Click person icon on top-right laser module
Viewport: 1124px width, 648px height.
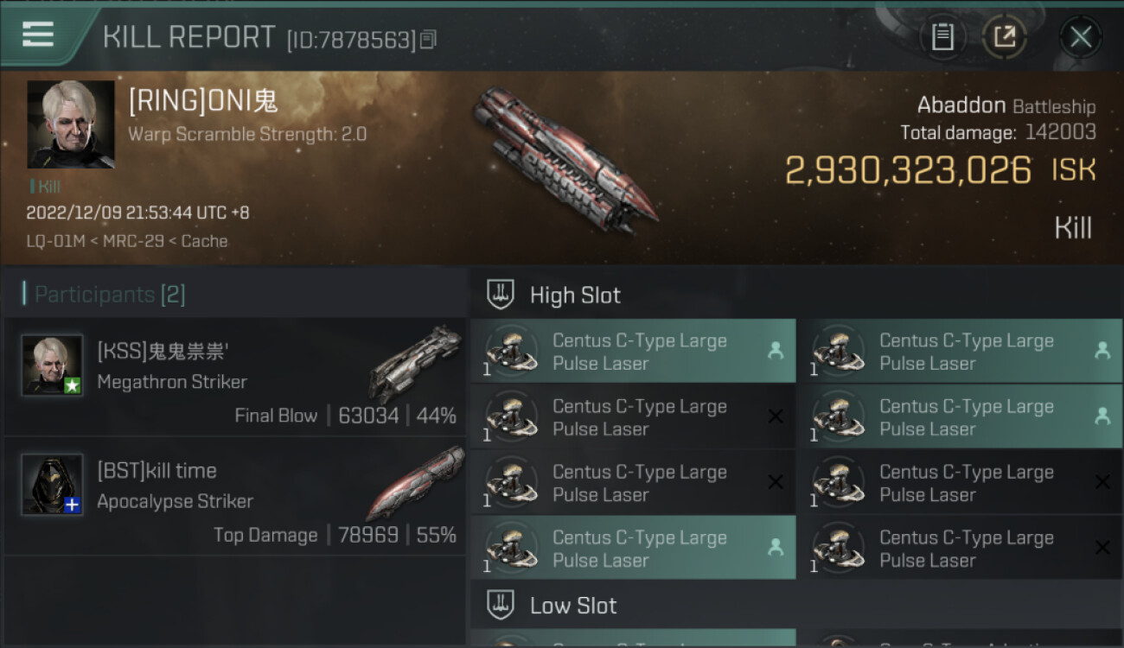[1102, 350]
